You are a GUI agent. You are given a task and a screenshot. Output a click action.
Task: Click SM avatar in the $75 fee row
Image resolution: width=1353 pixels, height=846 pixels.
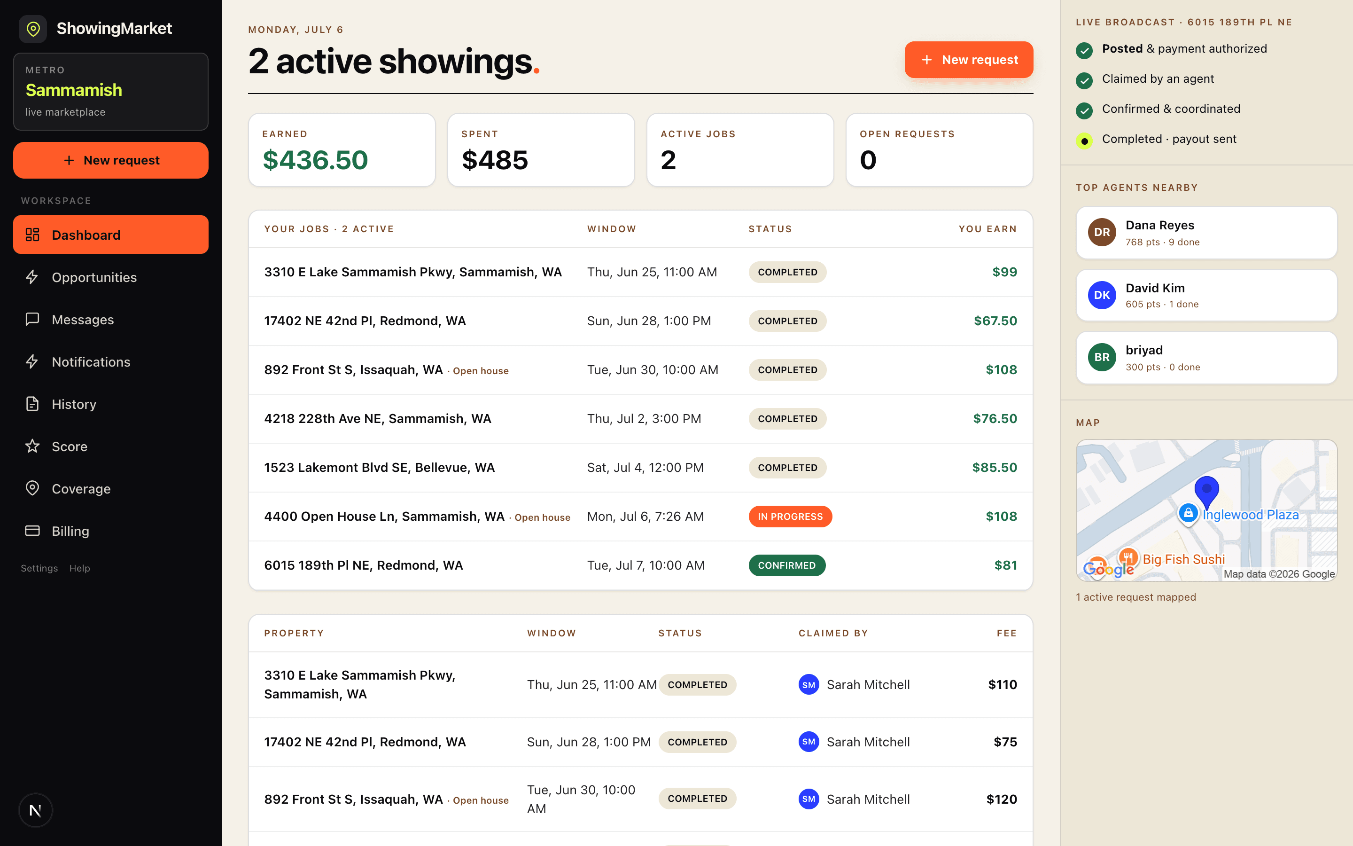[x=809, y=742]
